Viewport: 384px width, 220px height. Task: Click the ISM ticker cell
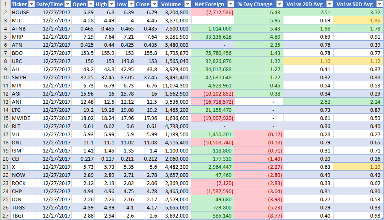(x=23, y=150)
